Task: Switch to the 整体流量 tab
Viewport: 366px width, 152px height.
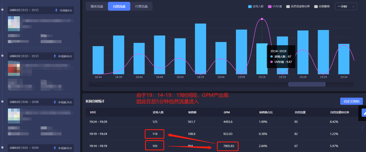Action: pos(97,6)
